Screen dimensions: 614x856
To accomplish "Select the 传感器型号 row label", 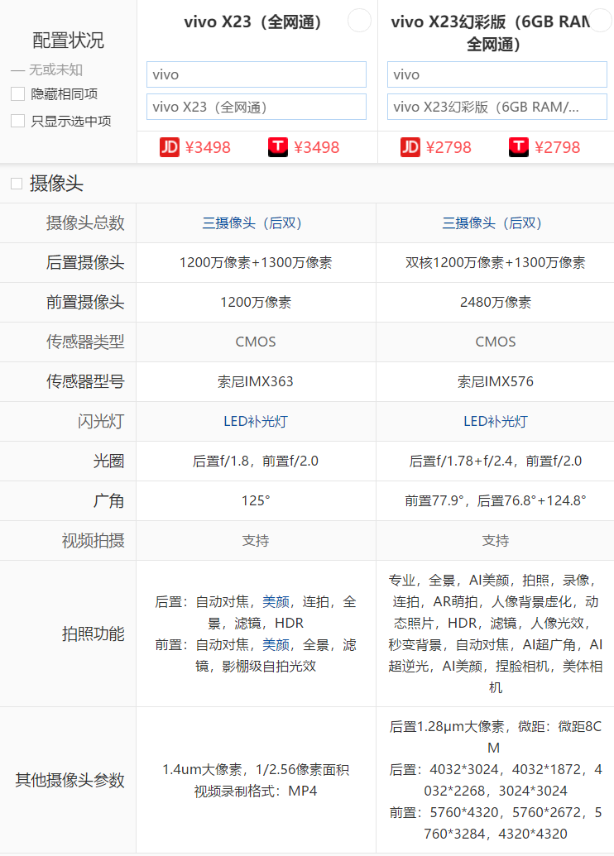I will (x=85, y=381).
